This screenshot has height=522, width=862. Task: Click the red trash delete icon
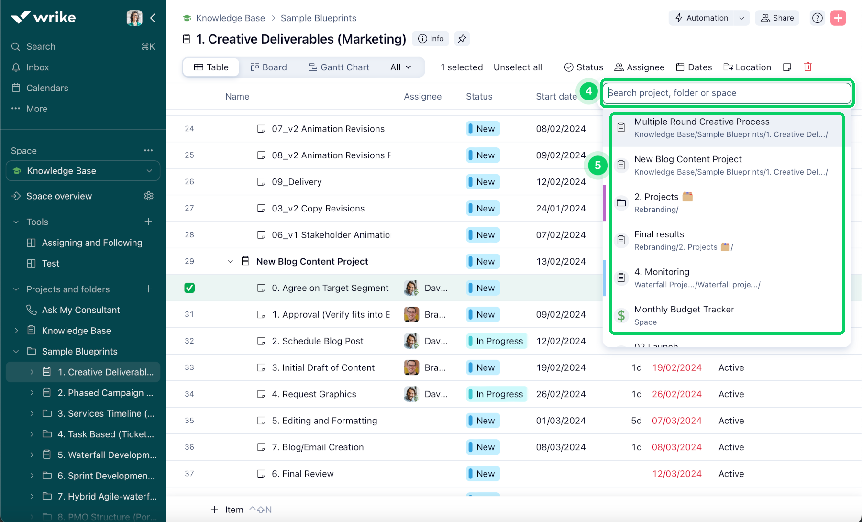[807, 67]
